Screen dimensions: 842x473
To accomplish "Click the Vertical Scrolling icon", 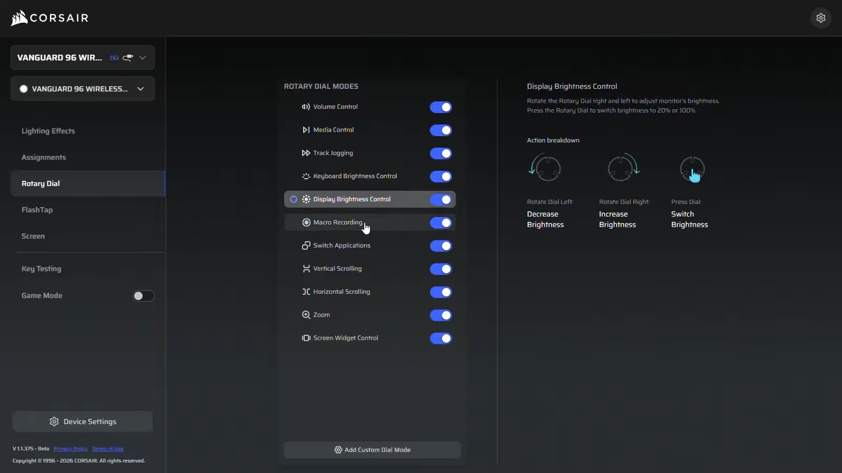I will point(306,269).
